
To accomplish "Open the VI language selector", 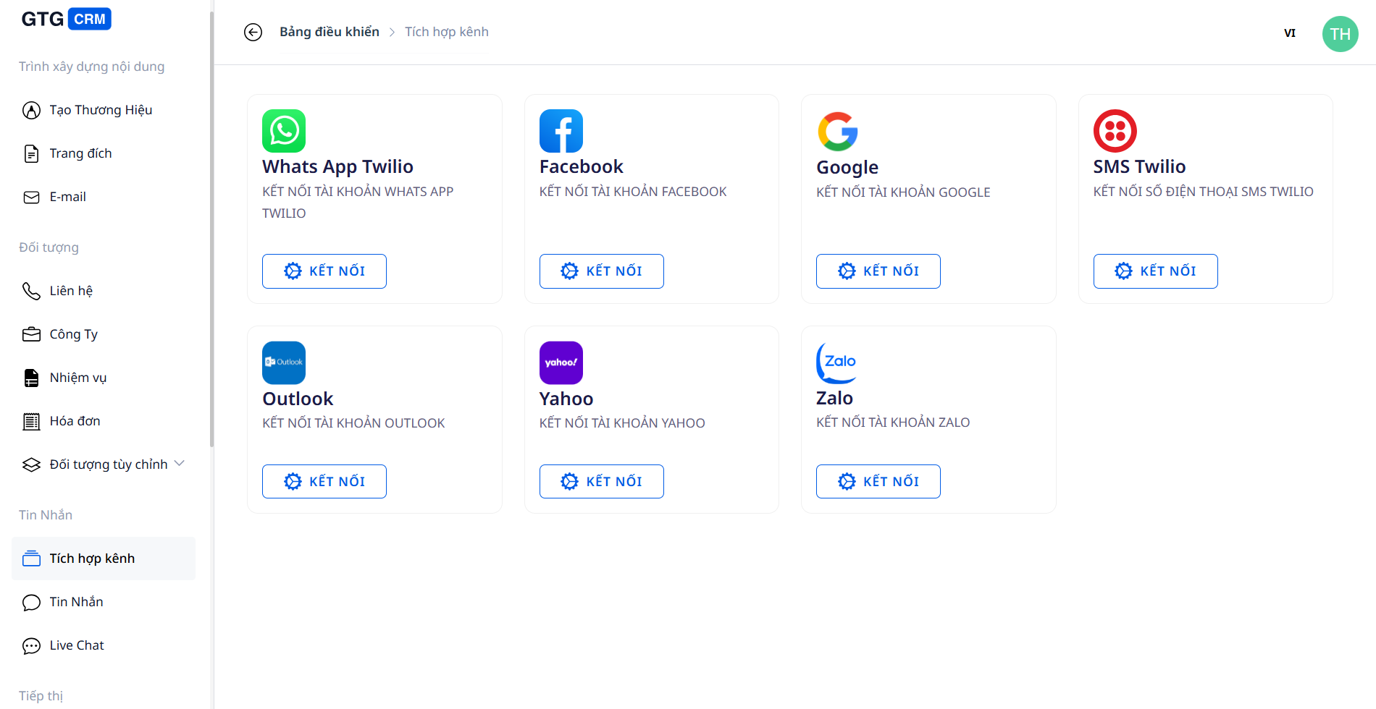I will [x=1289, y=33].
